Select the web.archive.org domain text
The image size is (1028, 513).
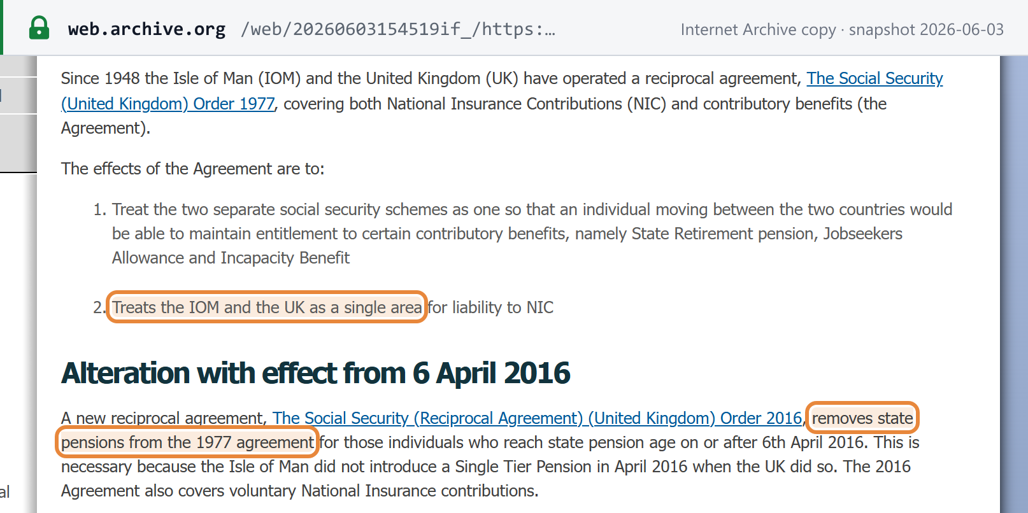[x=146, y=29]
